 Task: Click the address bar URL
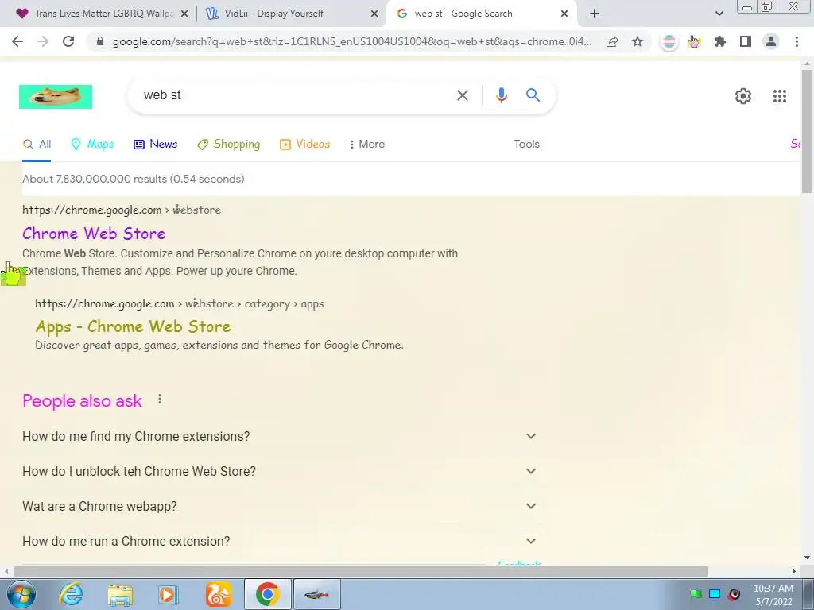coord(352,41)
